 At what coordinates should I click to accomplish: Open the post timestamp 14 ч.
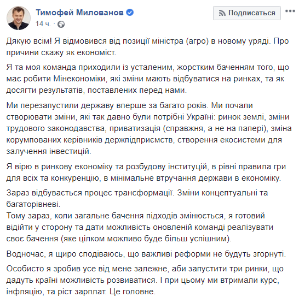(43, 24)
